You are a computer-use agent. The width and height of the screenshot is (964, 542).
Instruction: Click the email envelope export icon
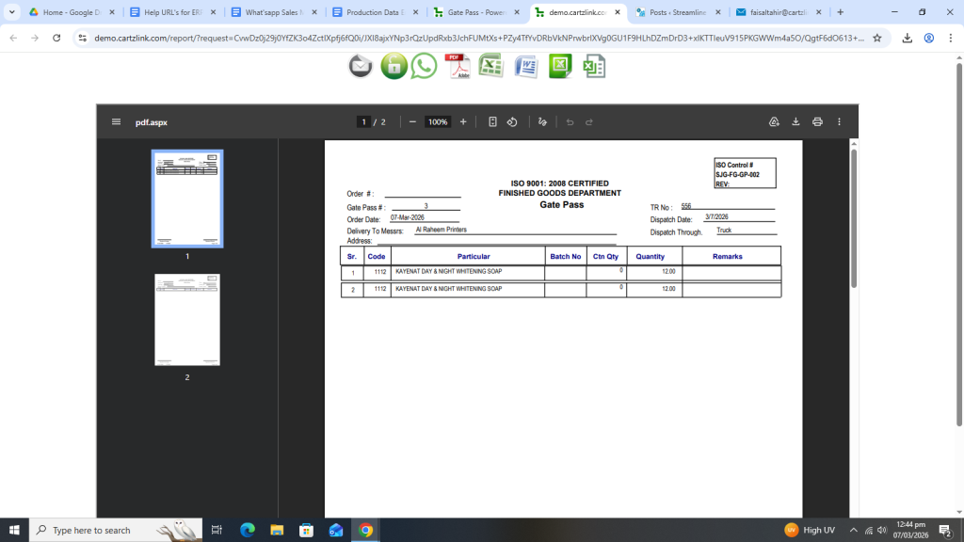[x=361, y=66]
